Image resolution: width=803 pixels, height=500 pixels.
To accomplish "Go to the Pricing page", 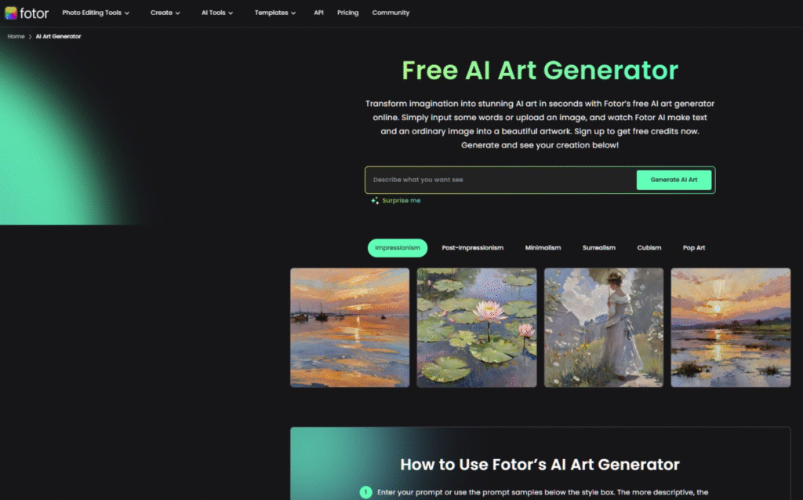I will pos(347,13).
